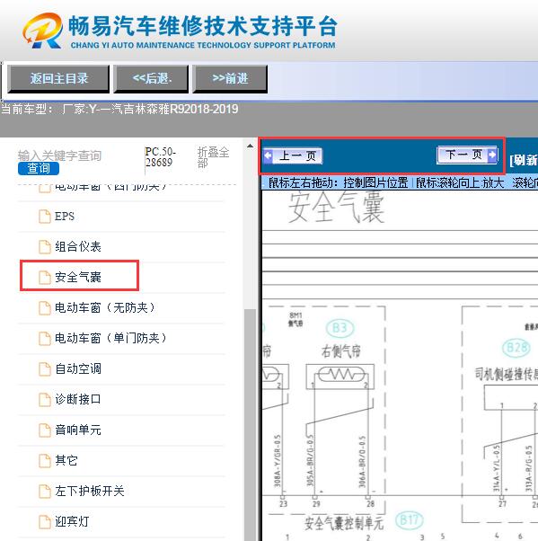Click the B28 connector label in diagram
Image resolution: width=538 pixels, height=541 pixels.
click(x=516, y=348)
